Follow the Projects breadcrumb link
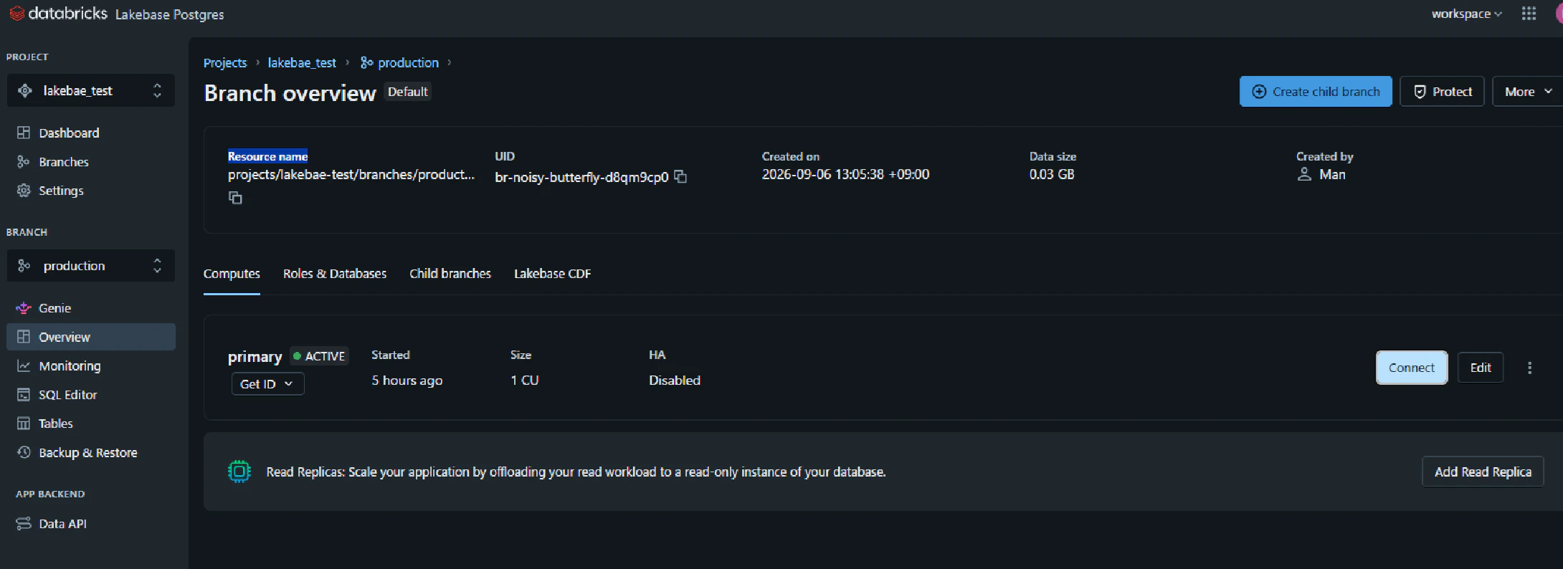Viewport: 1563px width, 569px height. [x=225, y=63]
